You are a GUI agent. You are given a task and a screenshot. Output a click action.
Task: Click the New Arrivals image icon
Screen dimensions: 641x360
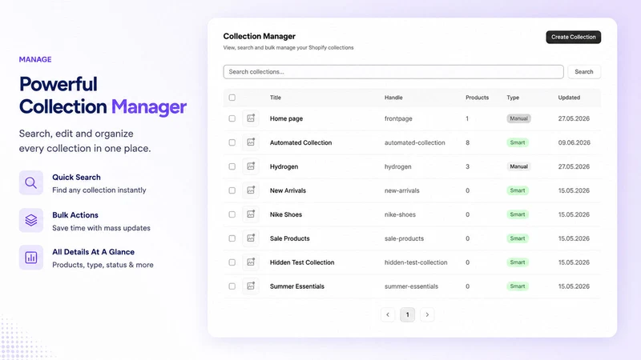click(251, 190)
